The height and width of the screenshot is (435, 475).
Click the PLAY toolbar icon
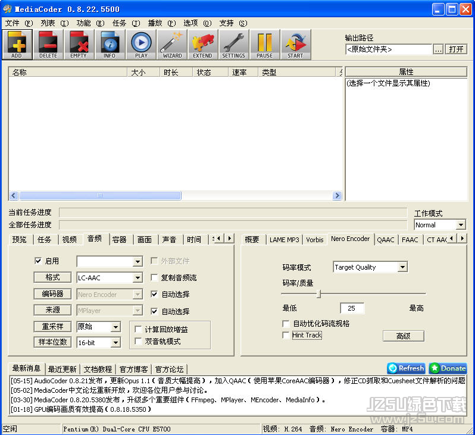click(141, 45)
